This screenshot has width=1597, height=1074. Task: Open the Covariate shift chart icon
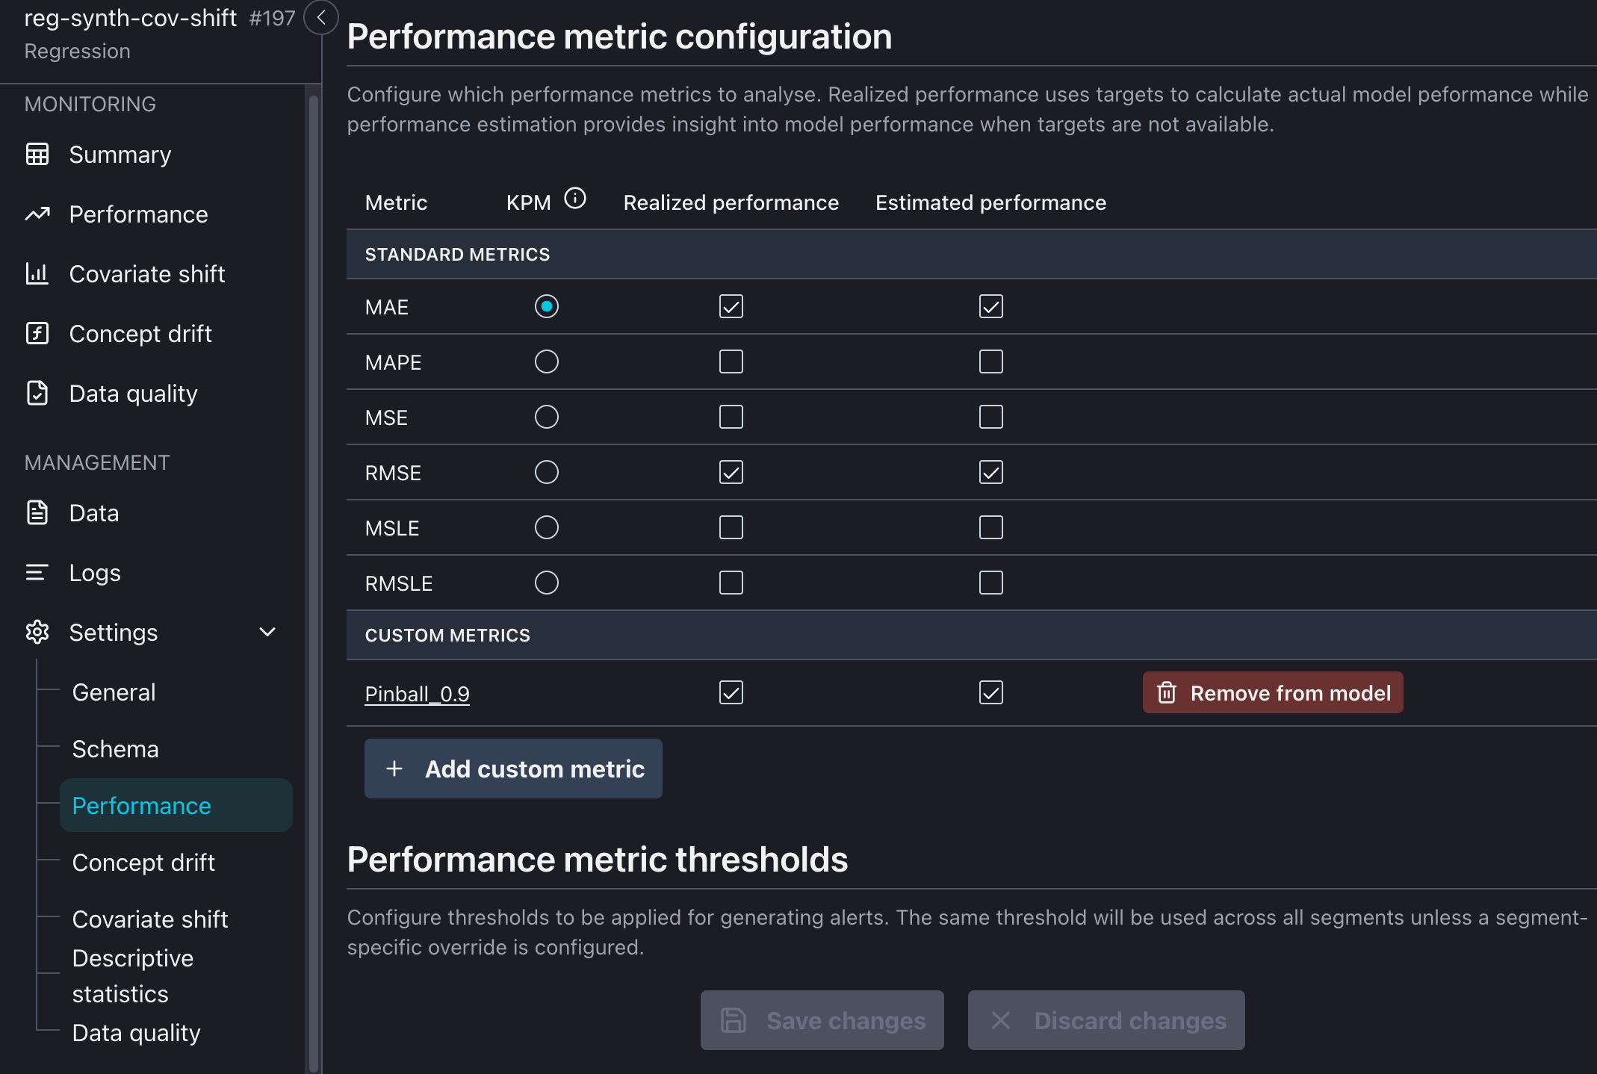(38, 274)
